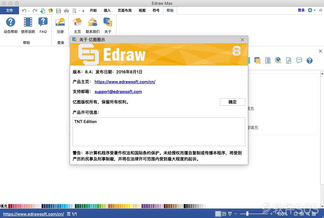Image resolution: width=324 pixels, height=218 pixels.
Task: Click the 联系我们 contact us icon
Action: pyautogui.click(x=93, y=22)
